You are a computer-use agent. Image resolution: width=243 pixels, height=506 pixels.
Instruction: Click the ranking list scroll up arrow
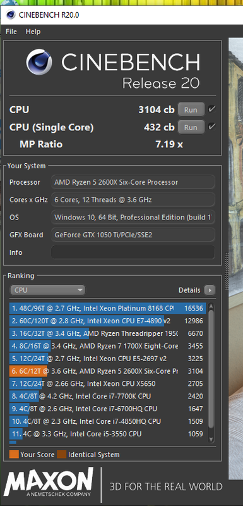(x=211, y=306)
